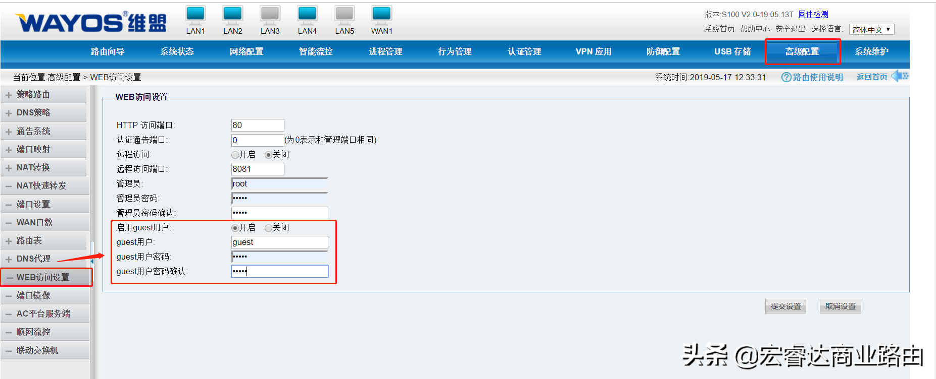Collapse sidebar with the small splitter arrow

coord(92,261)
